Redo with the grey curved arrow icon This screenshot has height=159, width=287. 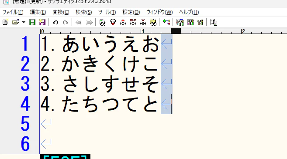click(x=66, y=23)
